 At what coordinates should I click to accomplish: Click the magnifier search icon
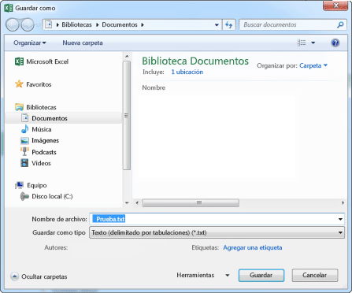click(340, 24)
